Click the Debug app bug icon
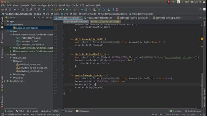The height and width of the screenshot is (116, 207). [x=75, y=10]
